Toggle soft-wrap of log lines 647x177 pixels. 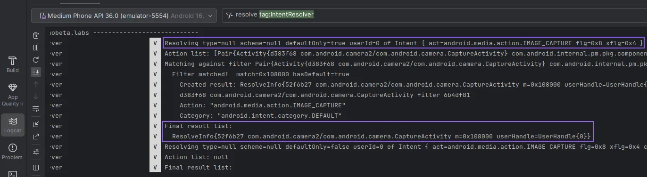(x=36, y=109)
